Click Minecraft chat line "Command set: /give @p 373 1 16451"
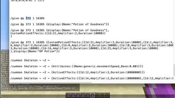175x98 pixels. click(38, 89)
